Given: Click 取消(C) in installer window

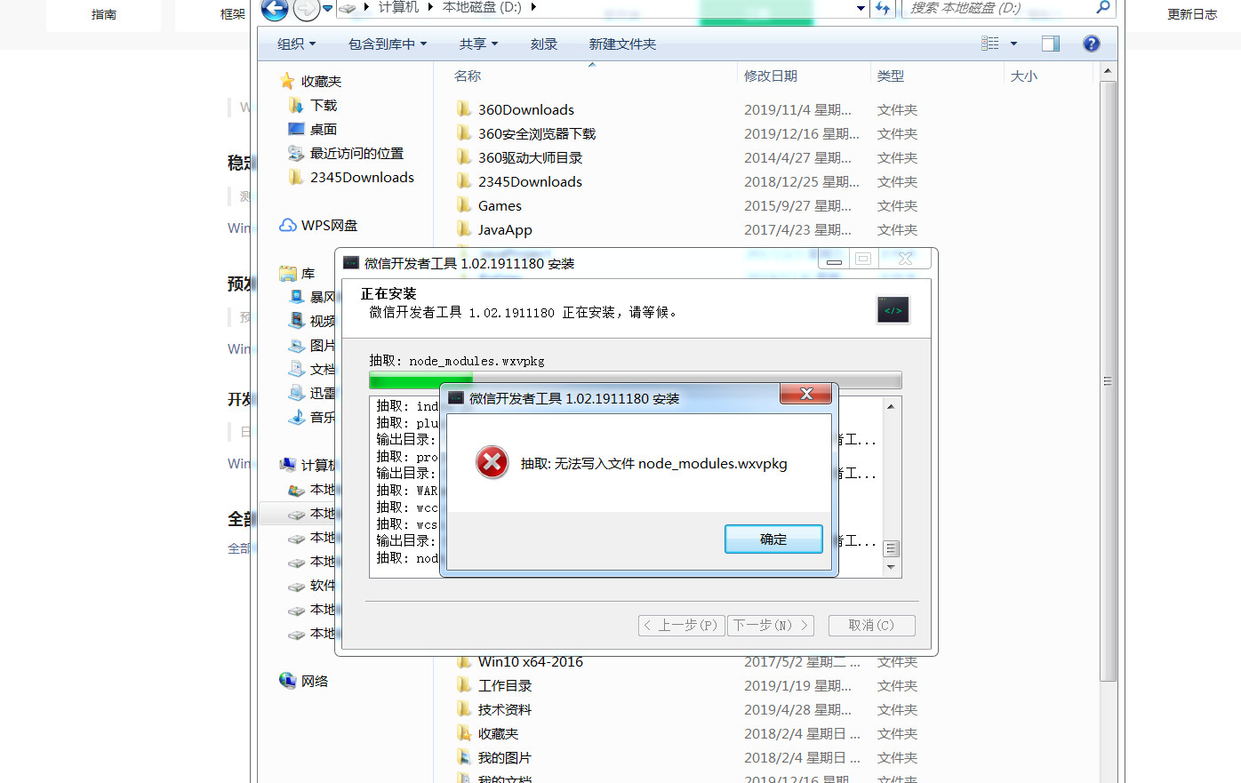Looking at the screenshot, I should pos(871,625).
